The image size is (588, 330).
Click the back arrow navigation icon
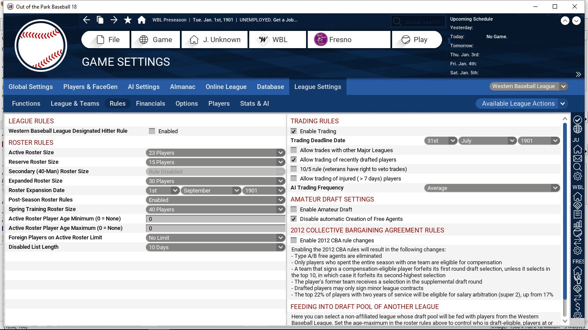(87, 20)
